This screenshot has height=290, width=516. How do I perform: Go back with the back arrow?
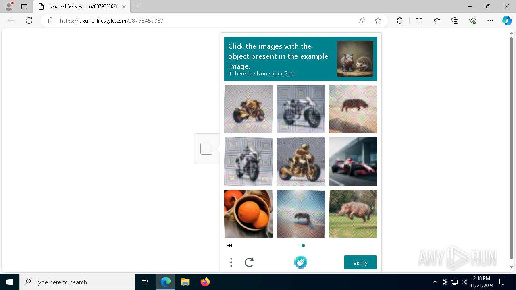point(11,21)
